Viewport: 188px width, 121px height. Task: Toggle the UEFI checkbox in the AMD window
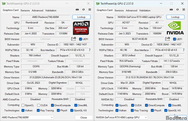[81, 39]
